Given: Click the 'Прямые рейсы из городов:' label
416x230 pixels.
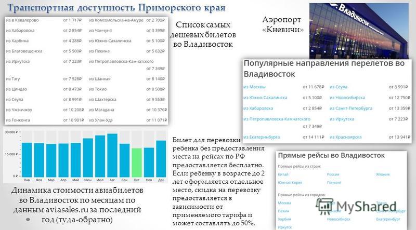Looking at the screenshot, I should coord(302,195).
